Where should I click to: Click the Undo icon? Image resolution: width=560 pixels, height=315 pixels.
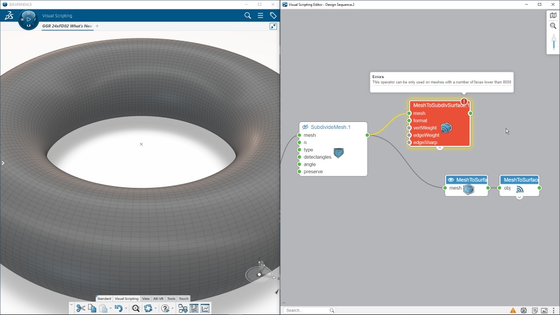tap(118, 308)
